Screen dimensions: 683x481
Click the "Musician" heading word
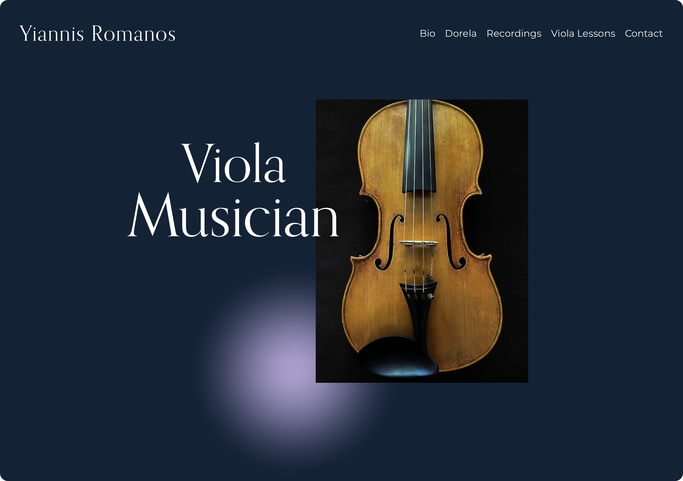click(x=233, y=215)
